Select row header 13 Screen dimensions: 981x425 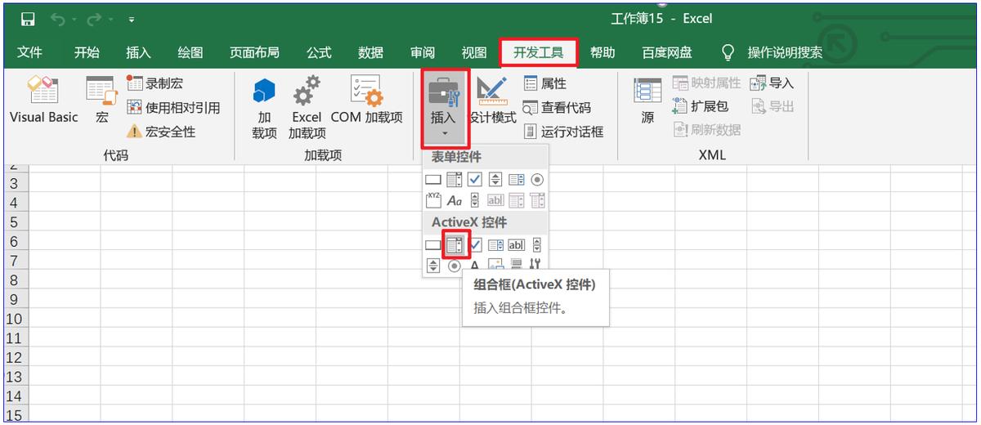(x=15, y=378)
